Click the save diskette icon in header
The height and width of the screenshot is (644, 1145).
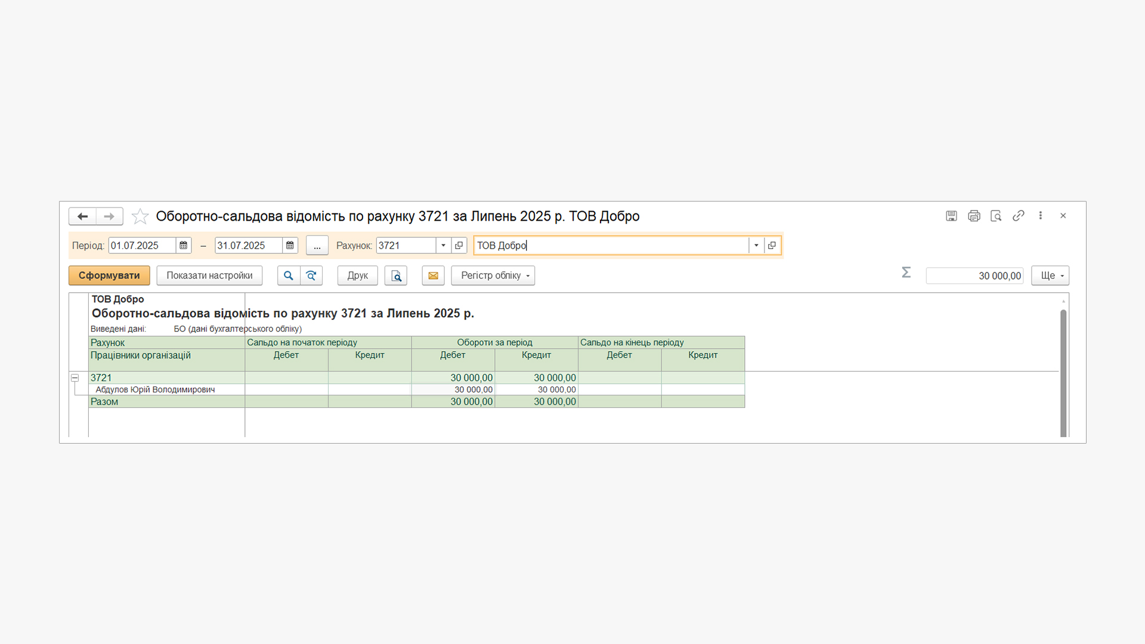(x=951, y=216)
